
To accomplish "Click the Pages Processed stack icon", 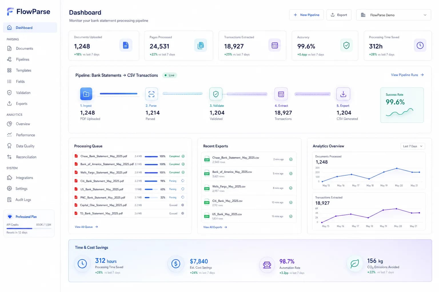I will (x=201, y=45).
